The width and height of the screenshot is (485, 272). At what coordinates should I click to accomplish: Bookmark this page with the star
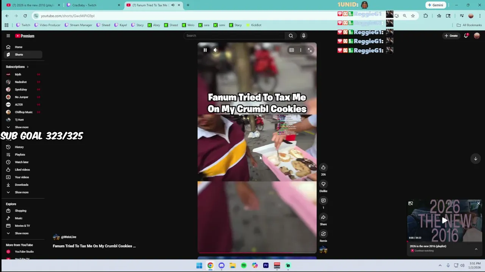pos(413,16)
